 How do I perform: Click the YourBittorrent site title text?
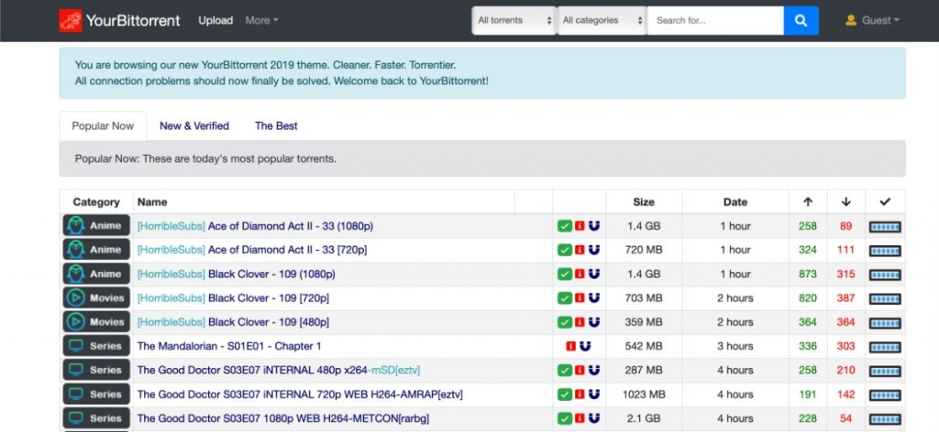point(133,20)
